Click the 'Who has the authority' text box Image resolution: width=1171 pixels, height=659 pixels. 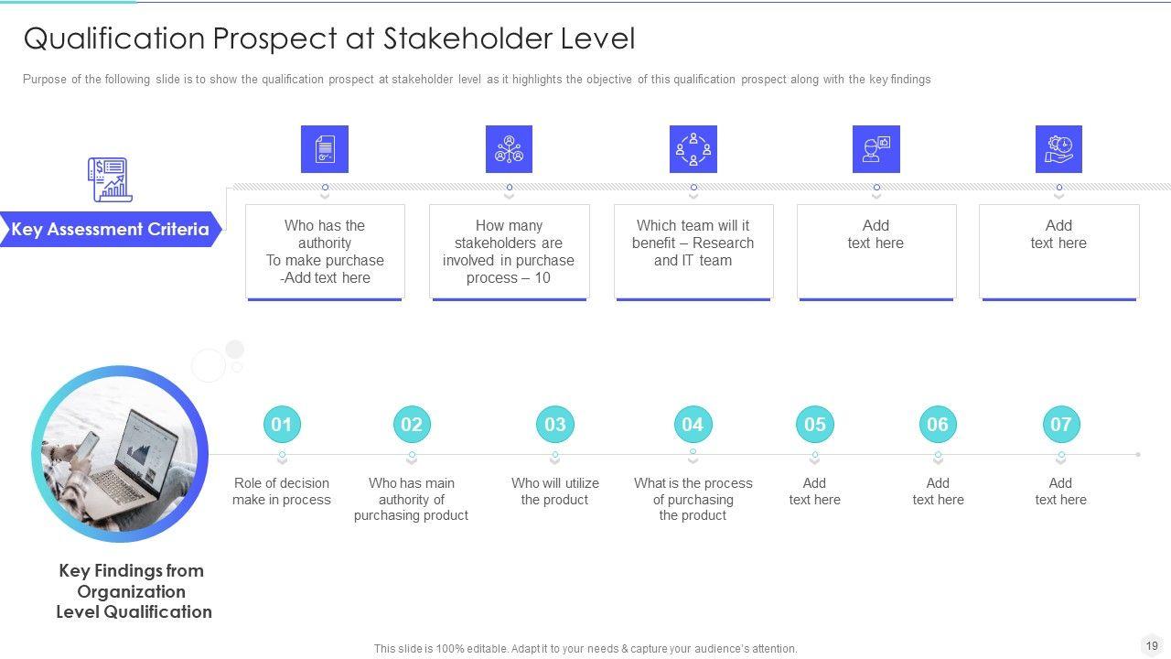point(325,252)
